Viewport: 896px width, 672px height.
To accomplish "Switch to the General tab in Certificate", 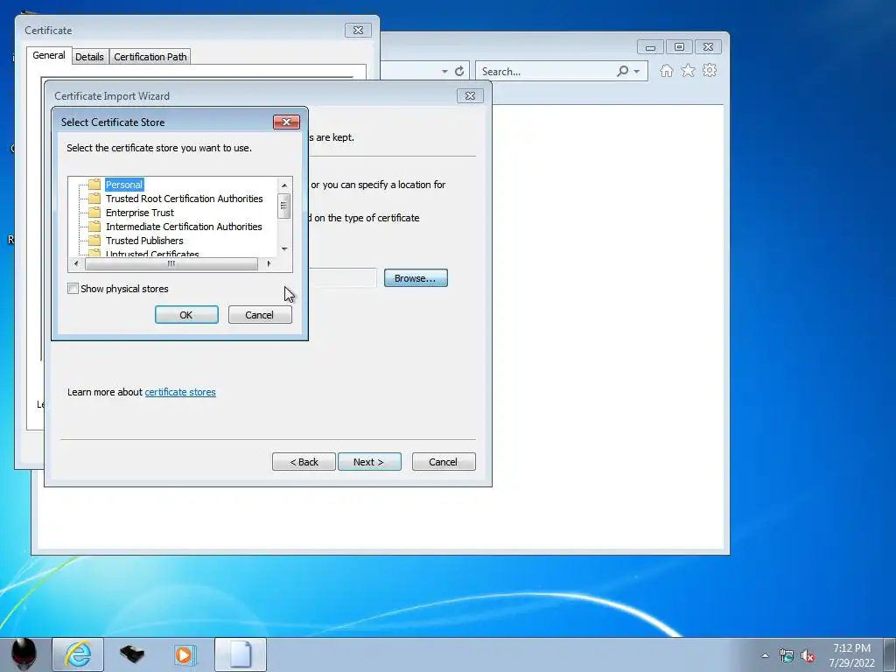I will 49,55.
